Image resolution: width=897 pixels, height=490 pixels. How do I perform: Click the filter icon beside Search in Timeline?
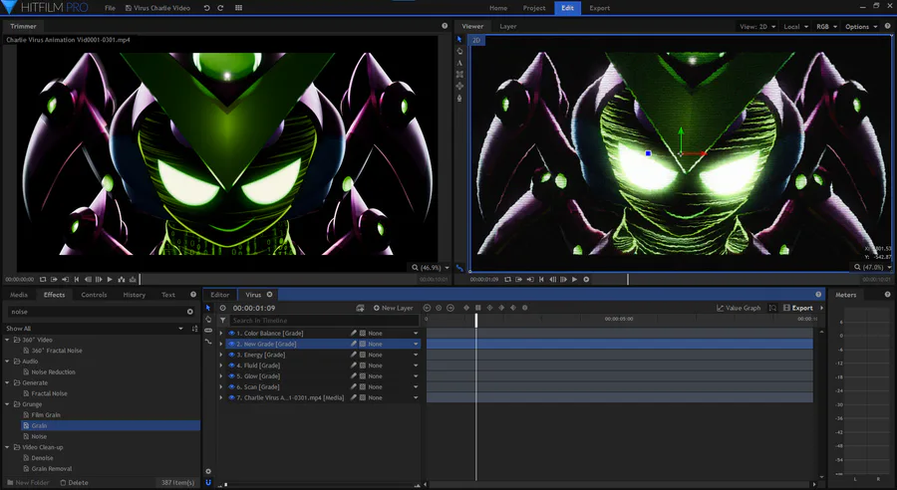click(223, 321)
